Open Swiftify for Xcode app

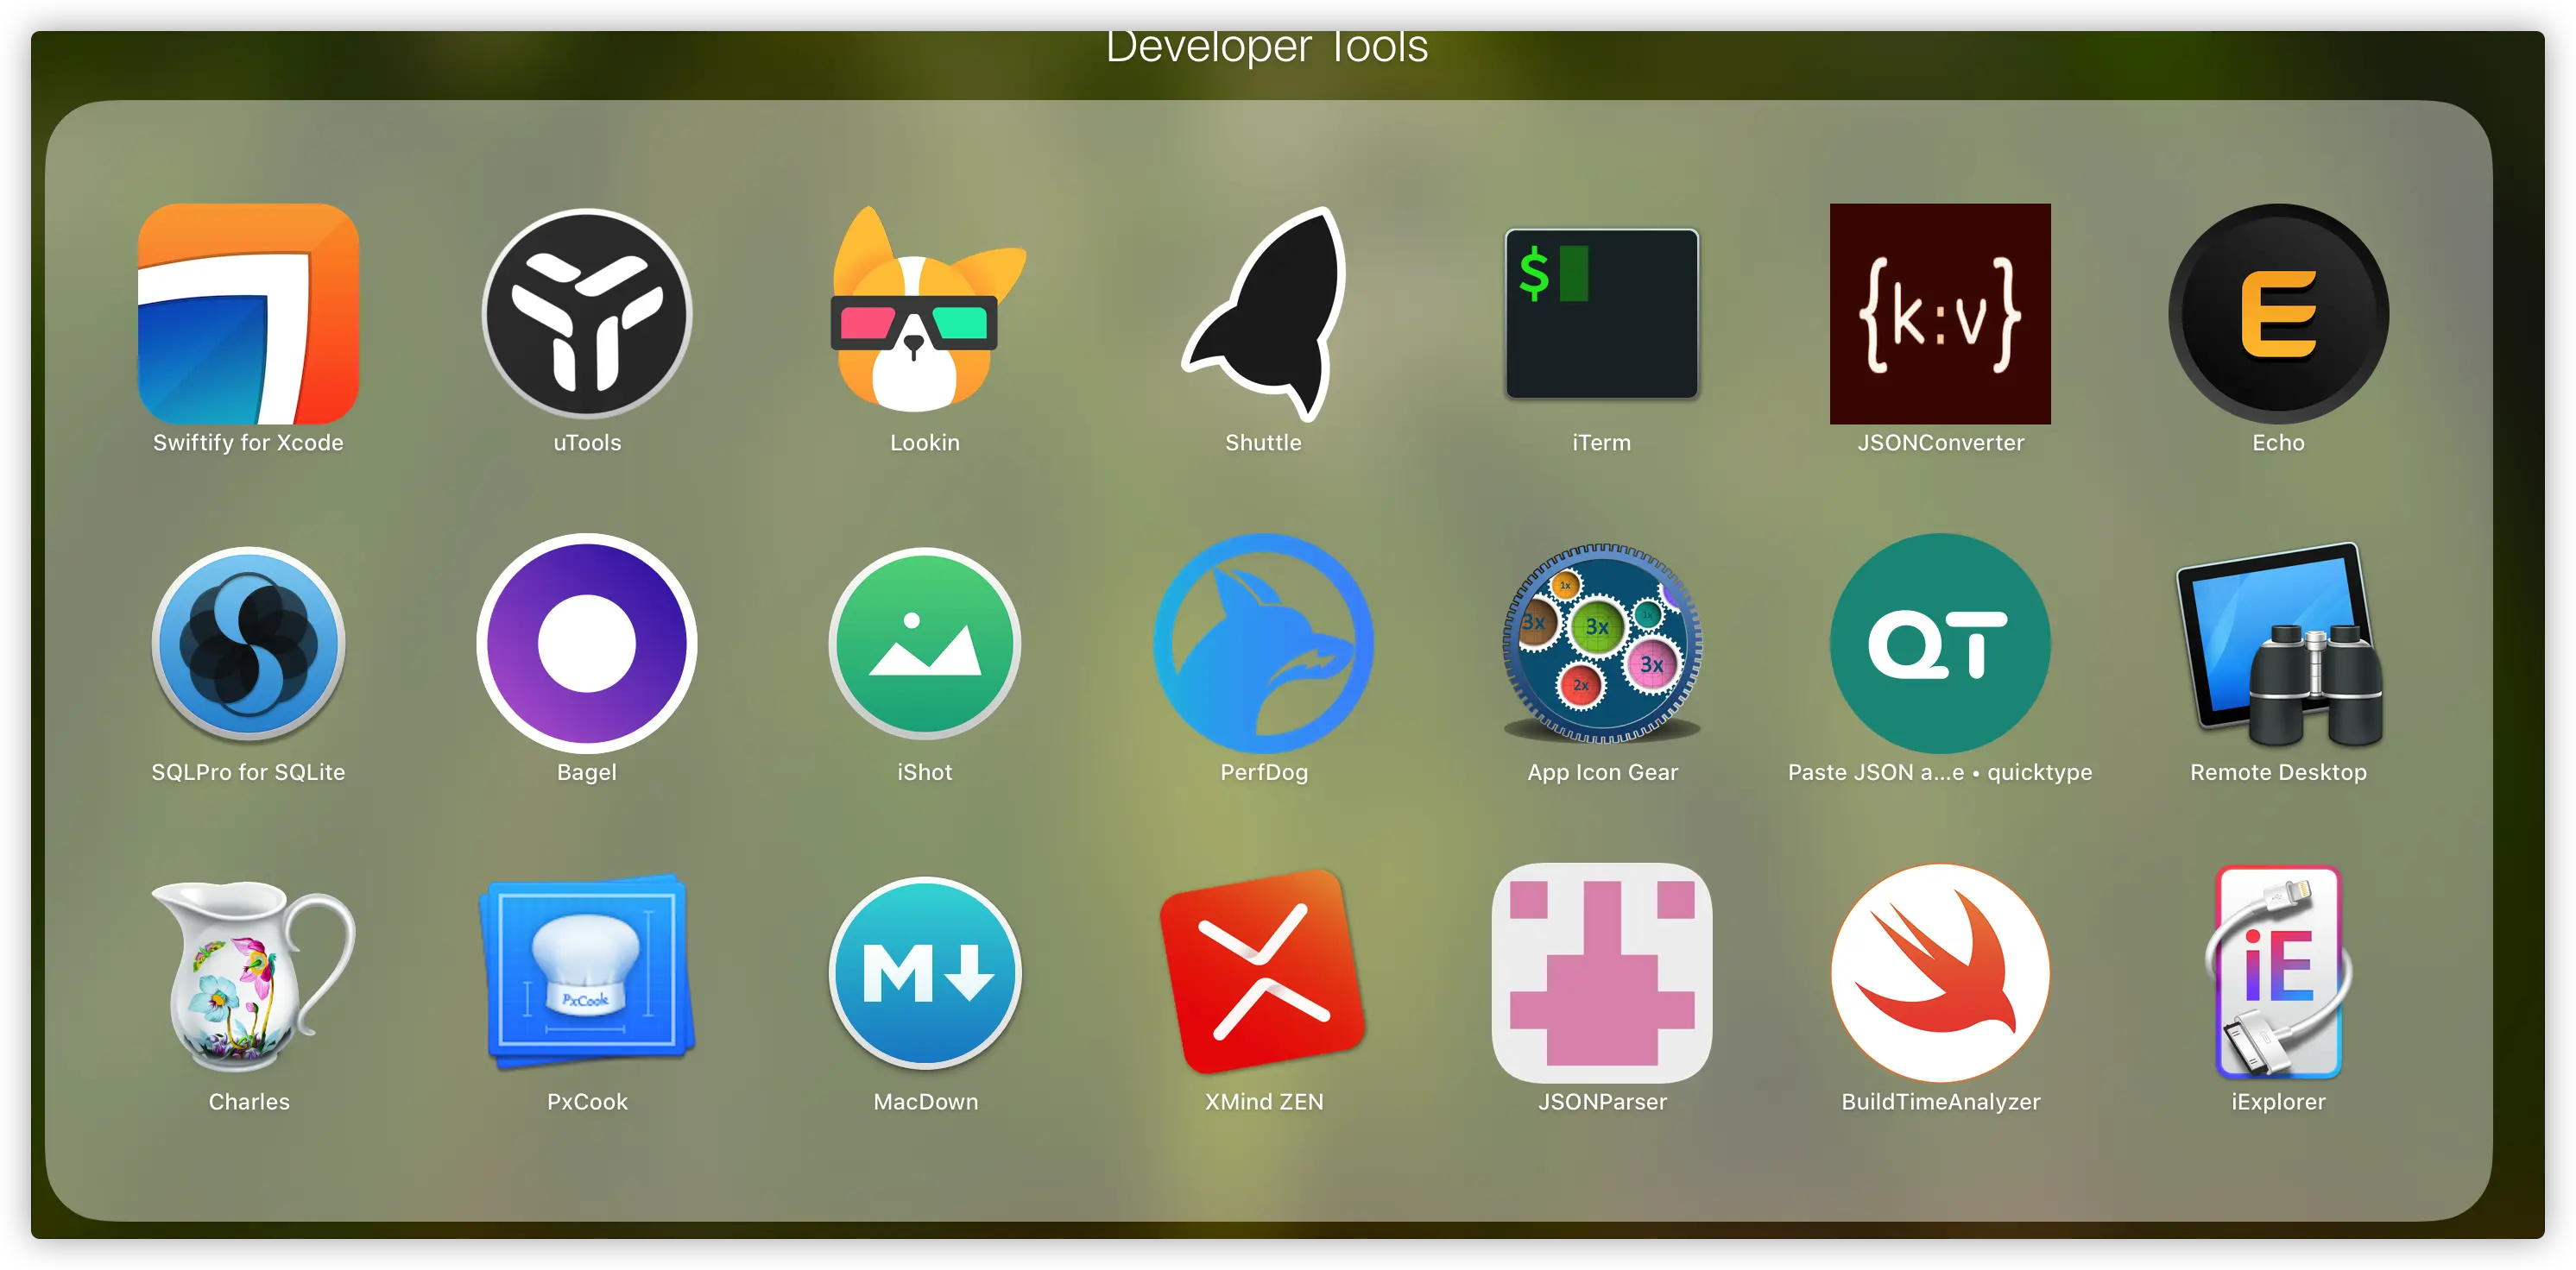[248, 314]
